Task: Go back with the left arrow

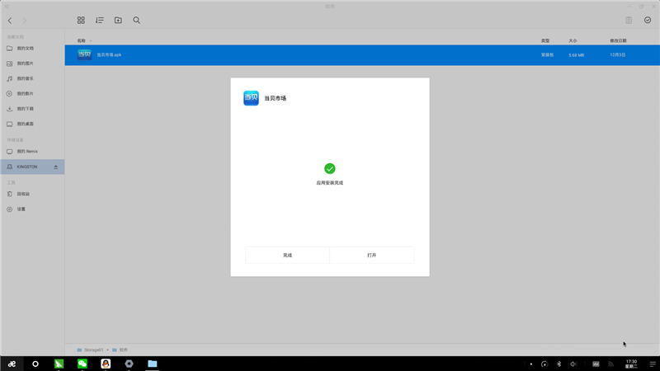Action: 10,20
